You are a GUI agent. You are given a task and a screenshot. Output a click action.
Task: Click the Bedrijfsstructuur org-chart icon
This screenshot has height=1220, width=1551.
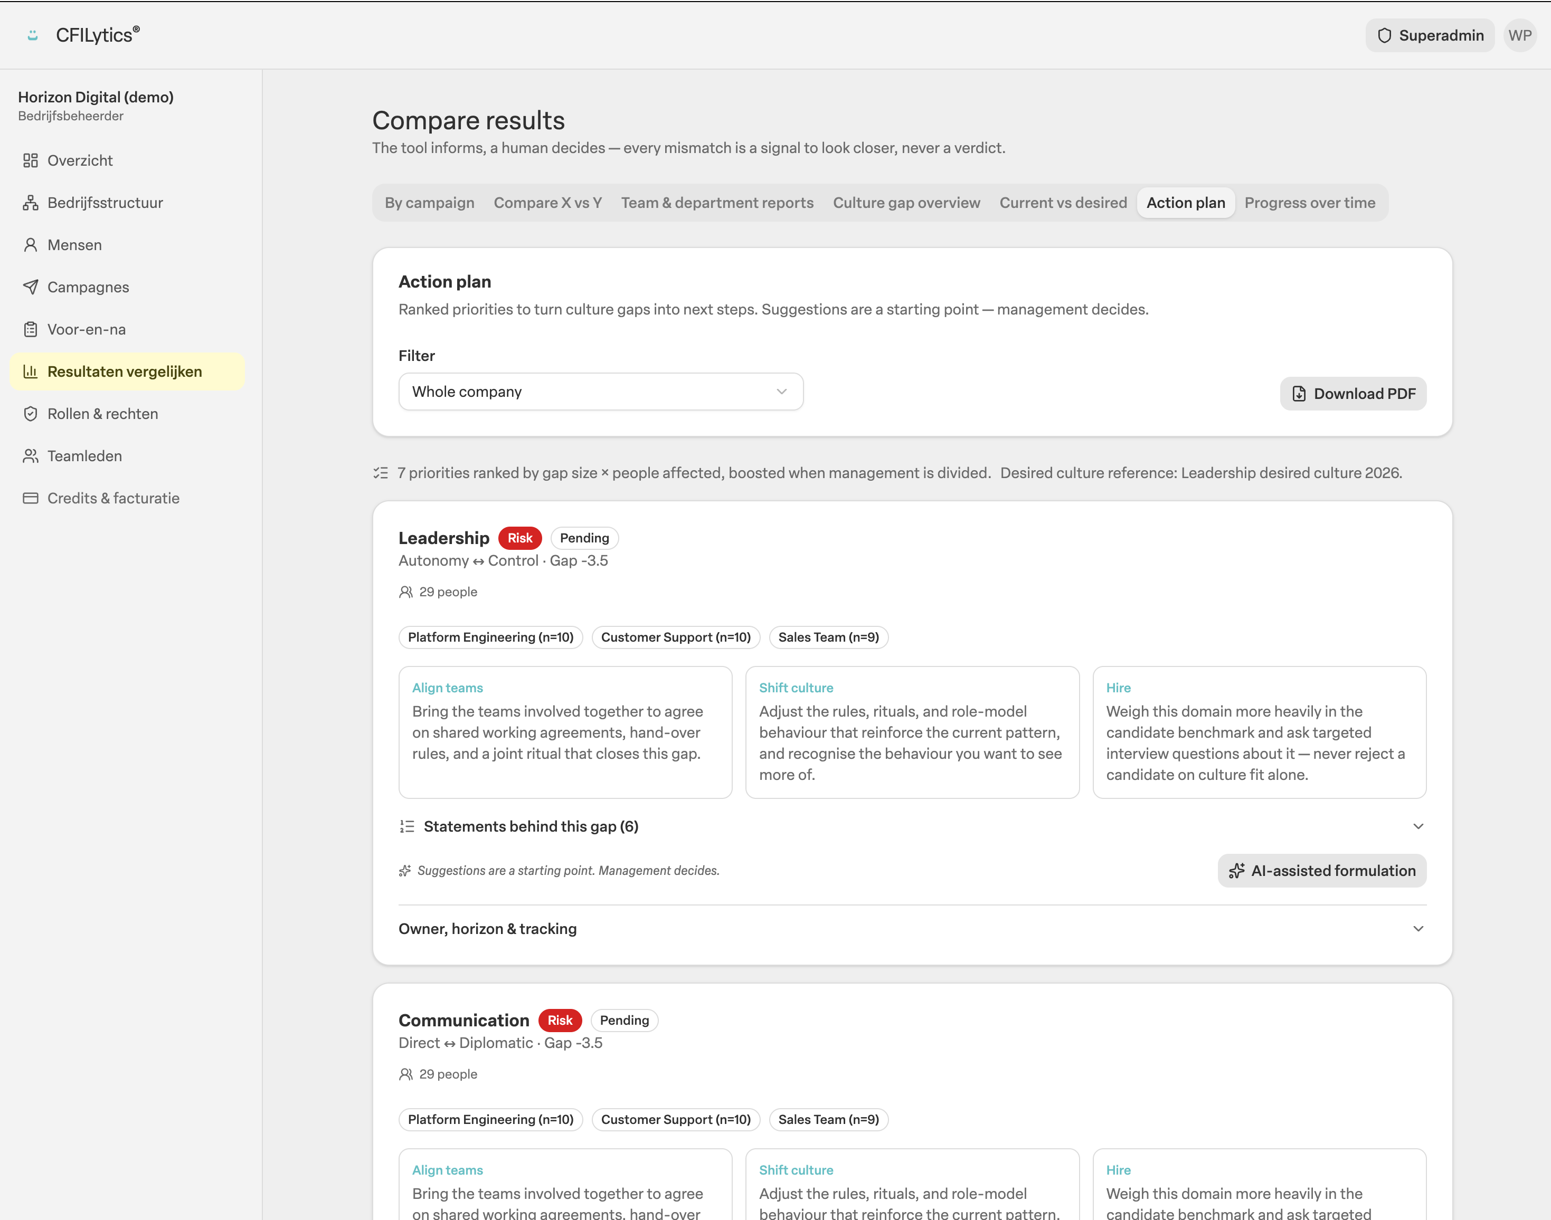pos(30,202)
